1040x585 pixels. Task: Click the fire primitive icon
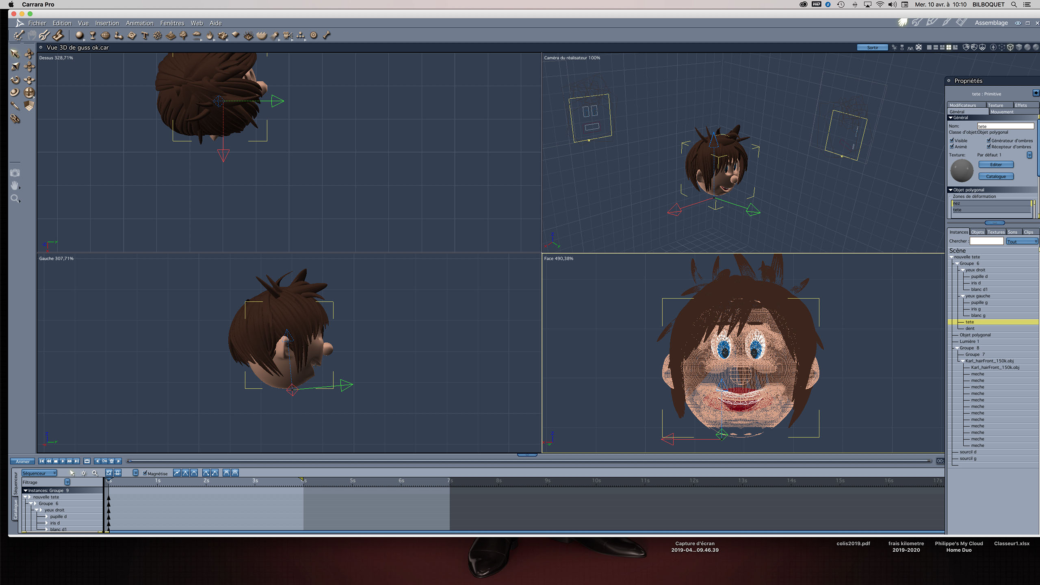point(210,35)
